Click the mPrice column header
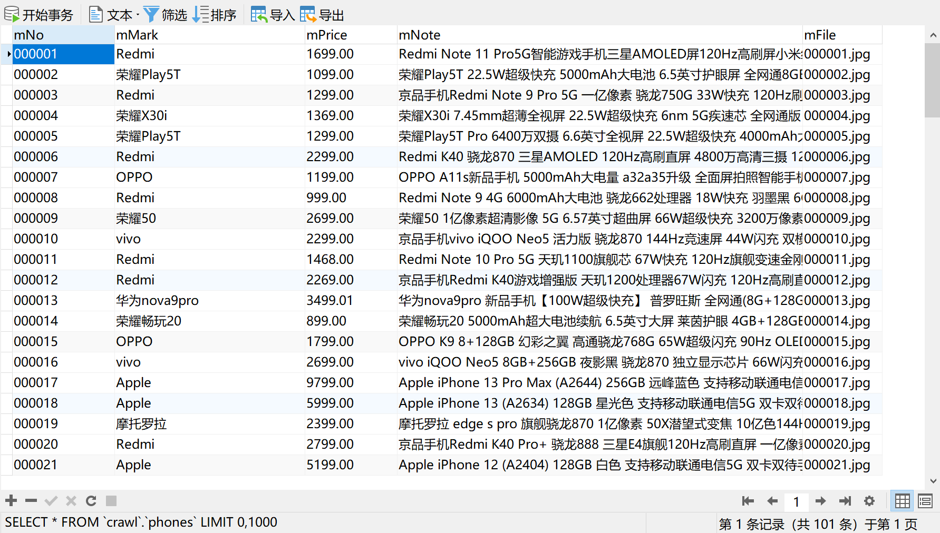Viewport: 940px width, 533px height. (x=351, y=35)
